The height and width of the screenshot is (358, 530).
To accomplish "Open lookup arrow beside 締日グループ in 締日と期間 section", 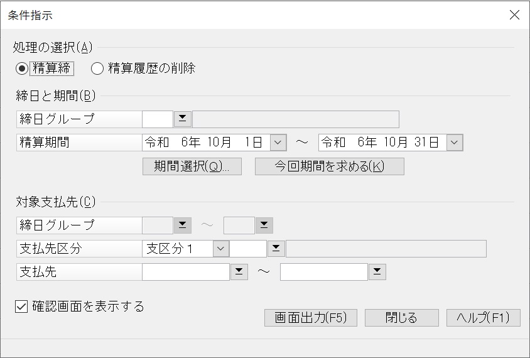I will (183, 119).
